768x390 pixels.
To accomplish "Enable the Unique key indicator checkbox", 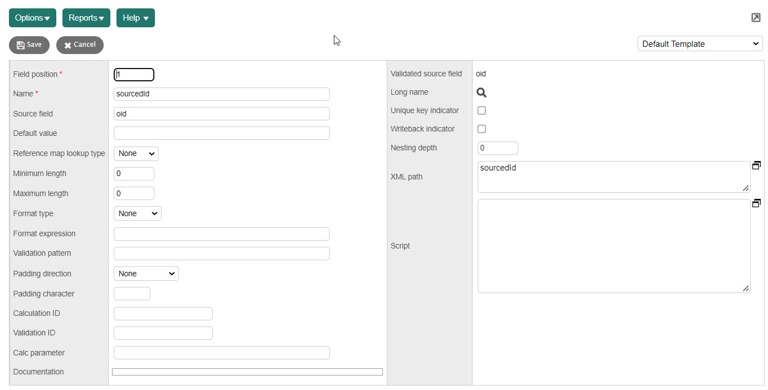I will [x=482, y=111].
